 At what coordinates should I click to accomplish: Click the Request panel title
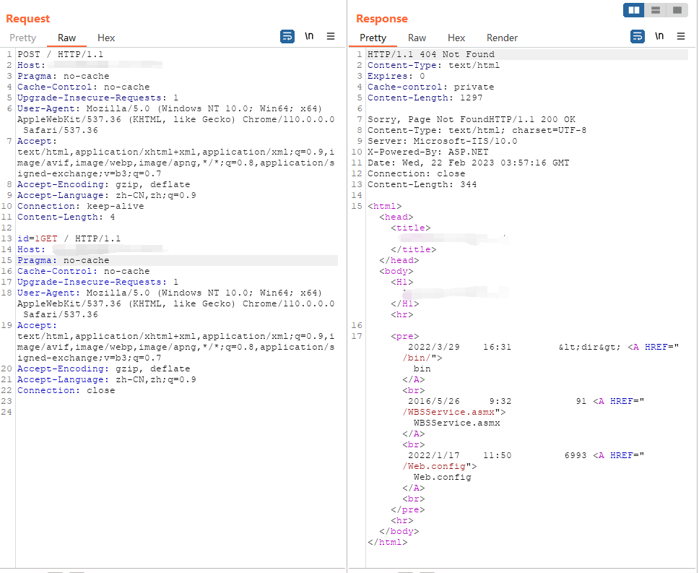[x=27, y=19]
